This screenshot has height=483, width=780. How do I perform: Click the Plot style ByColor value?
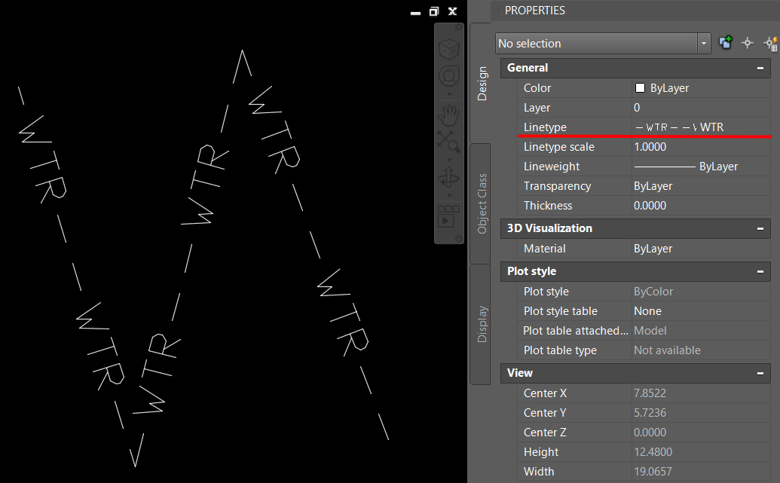click(x=701, y=292)
